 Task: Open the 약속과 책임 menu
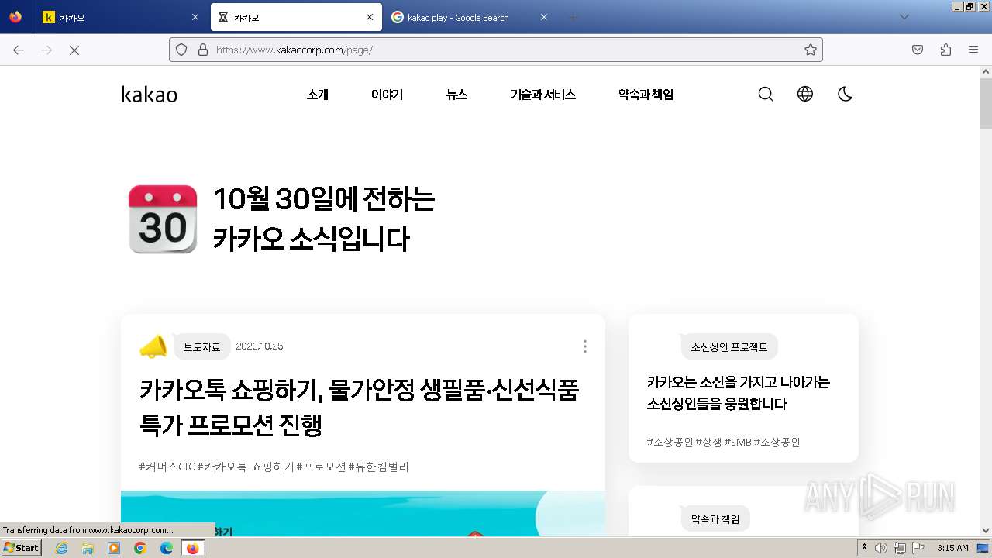coord(646,95)
